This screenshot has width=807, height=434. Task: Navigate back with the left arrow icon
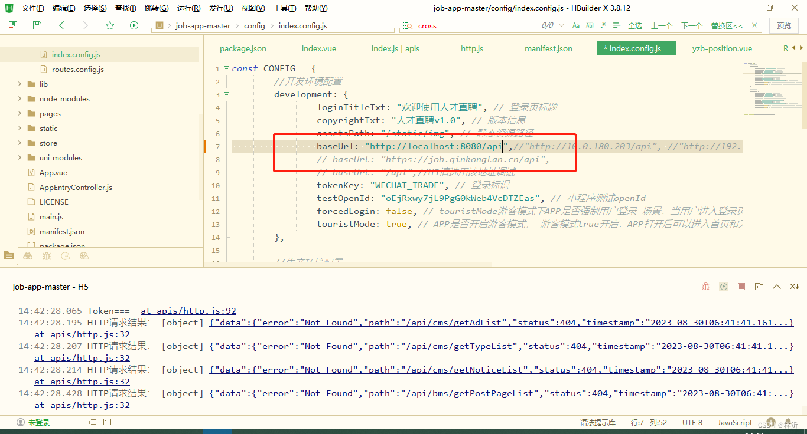coord(61,25)
